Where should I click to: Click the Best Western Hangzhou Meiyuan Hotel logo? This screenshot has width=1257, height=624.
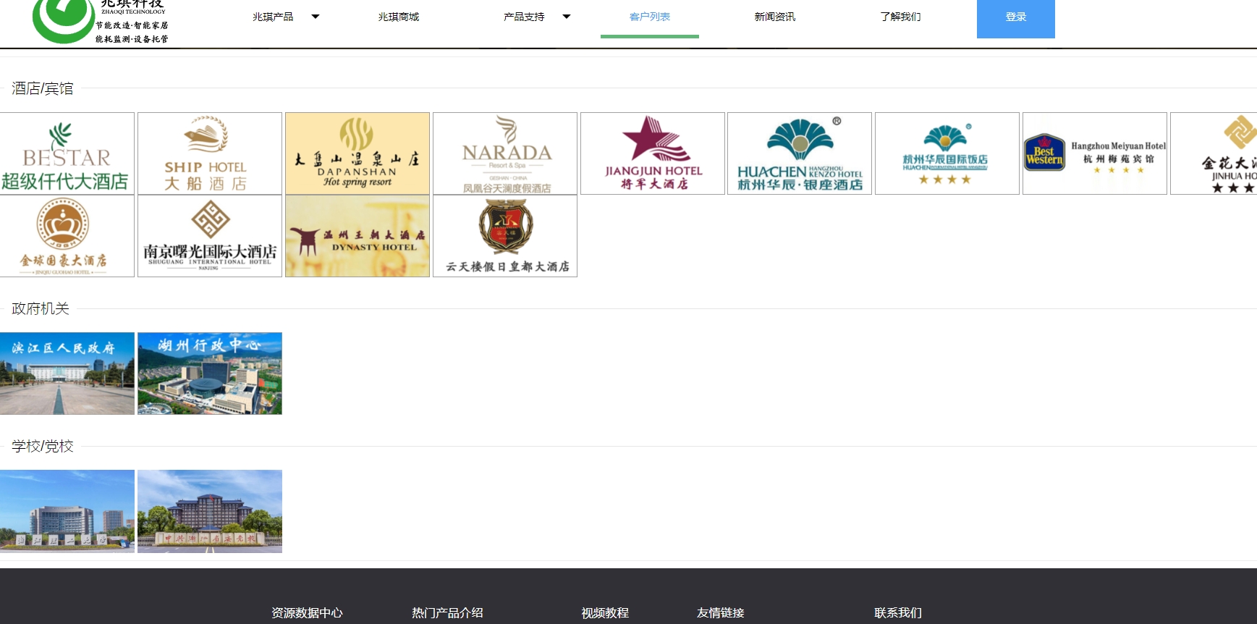[1095, 153]
